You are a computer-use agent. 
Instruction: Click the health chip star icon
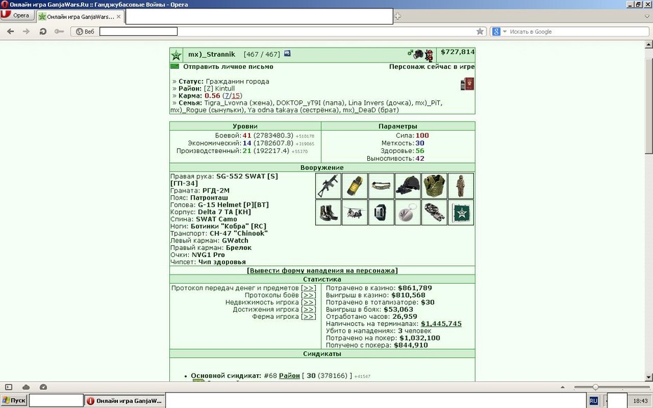(461, 212)
